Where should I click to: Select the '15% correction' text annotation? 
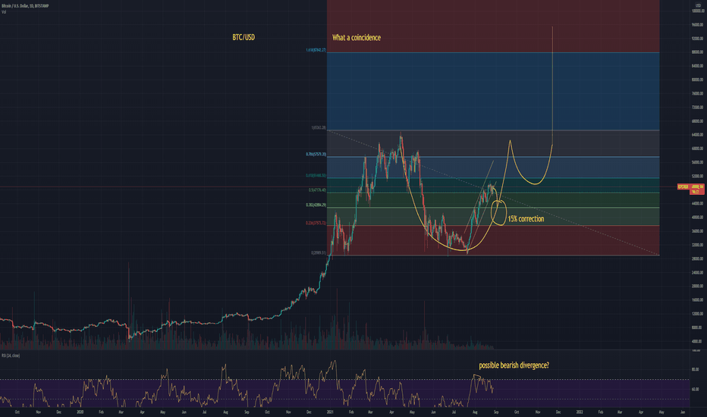point(526,218)
